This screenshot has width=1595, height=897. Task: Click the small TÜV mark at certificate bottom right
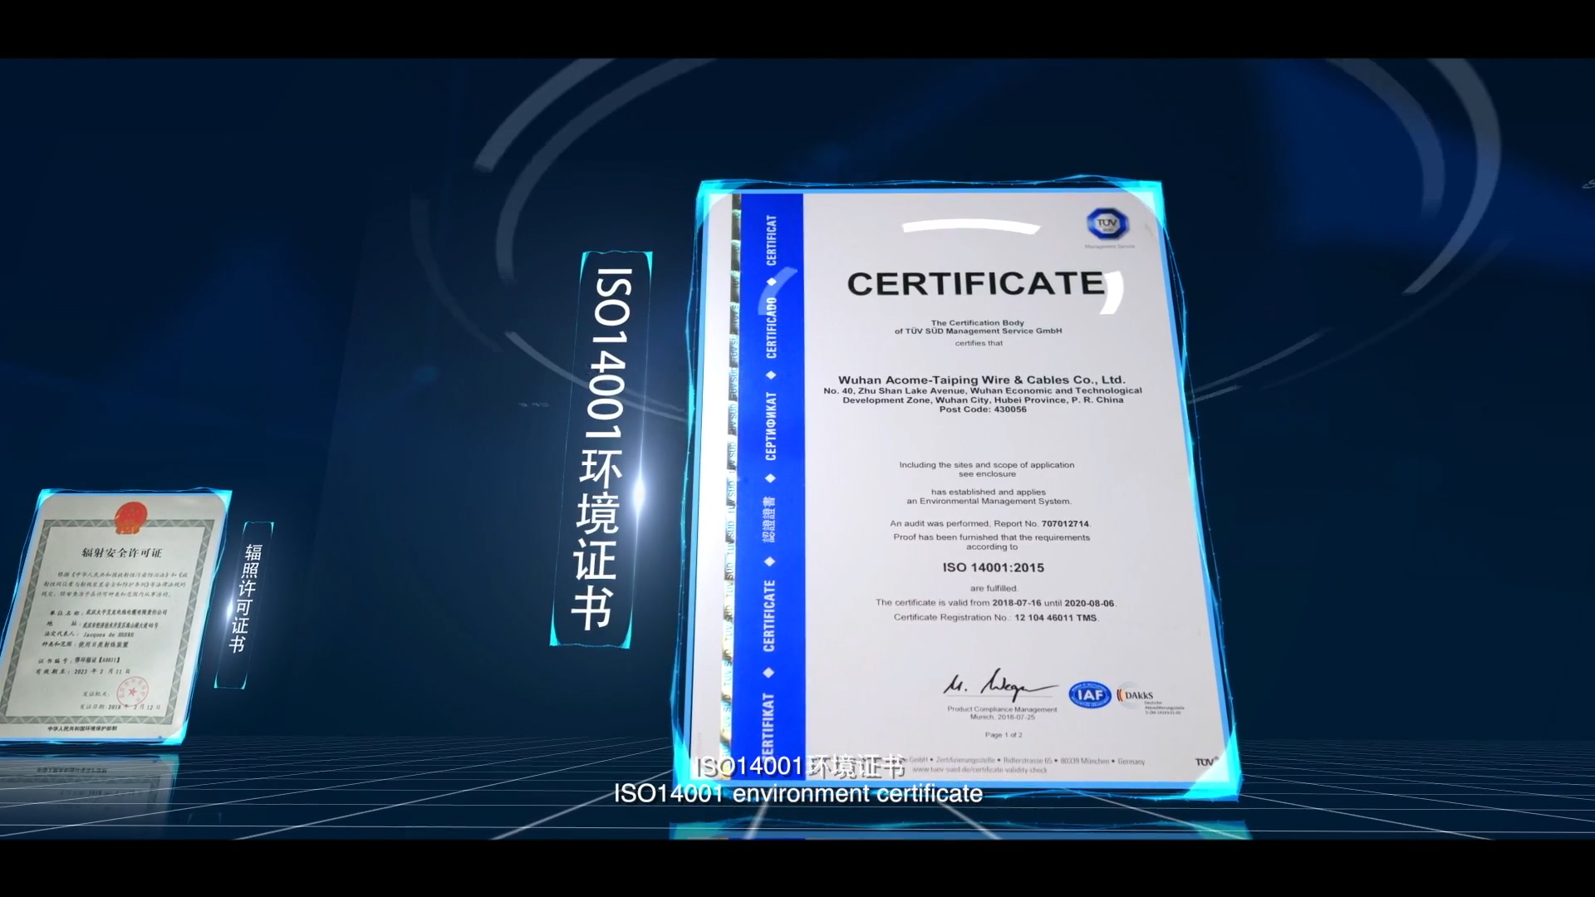(x=1205, y=762)
